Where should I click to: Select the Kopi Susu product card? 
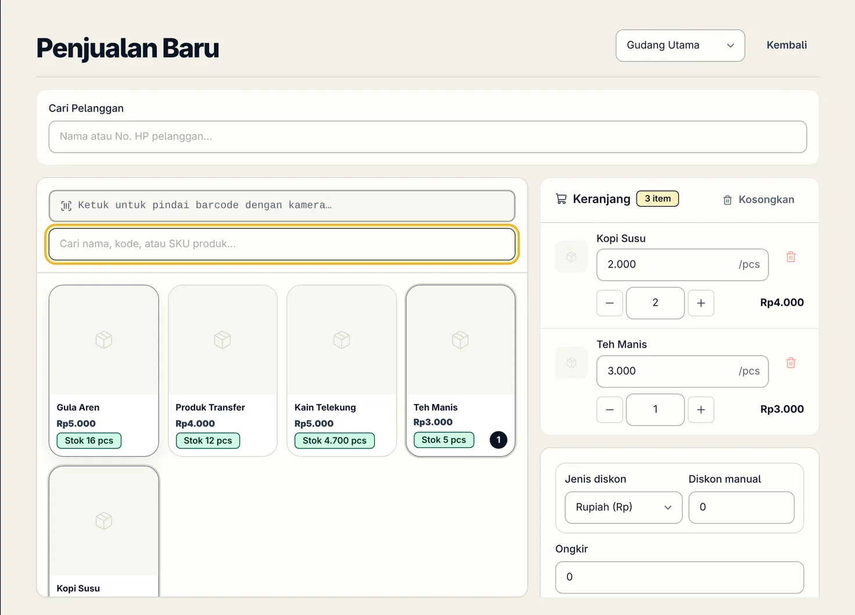coord(104,531)
